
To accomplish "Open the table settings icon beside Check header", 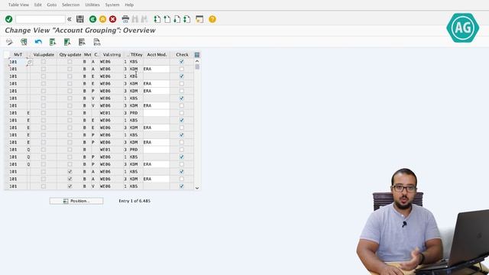I will (197, 55).
